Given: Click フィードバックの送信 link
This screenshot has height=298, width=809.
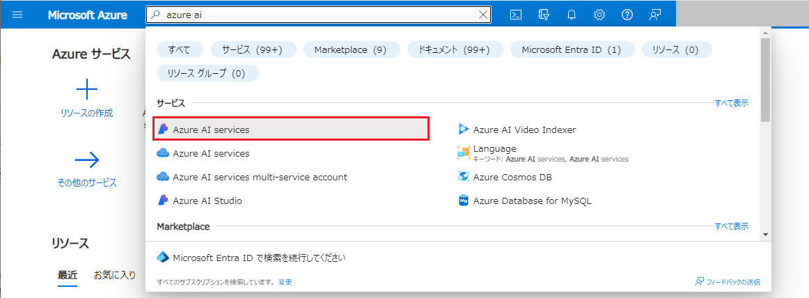Looking at the screenshot, I should [x=728, y=282].
